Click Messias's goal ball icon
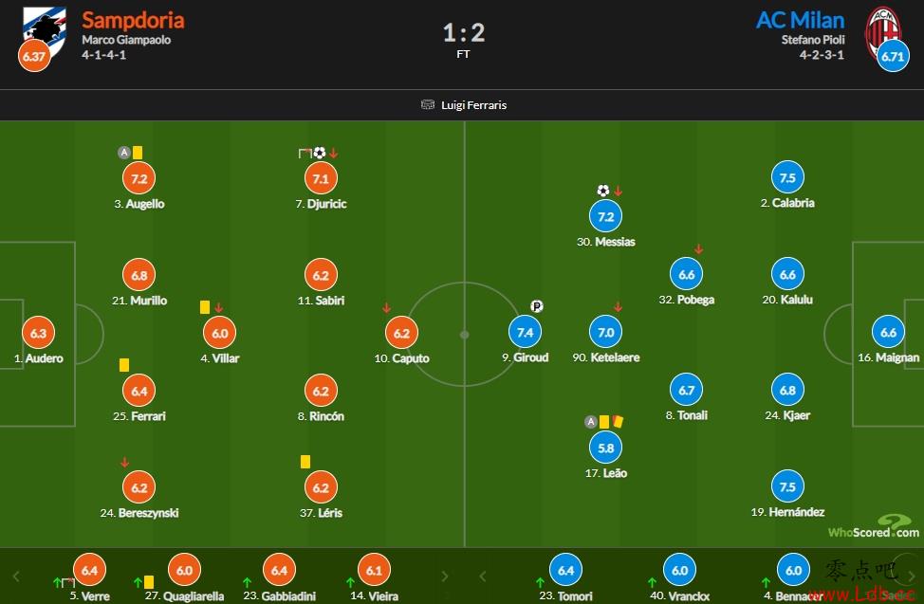 (x=602, y=191)
